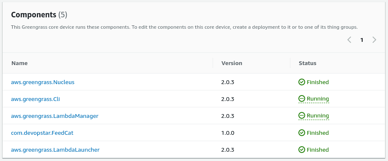The width and height of the screenshot is (388, 161).
Task: Go to next page with right chevron
Action: 374,40
